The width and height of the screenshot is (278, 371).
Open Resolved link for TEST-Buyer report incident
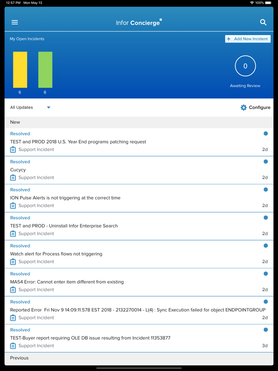coord(20,330)
